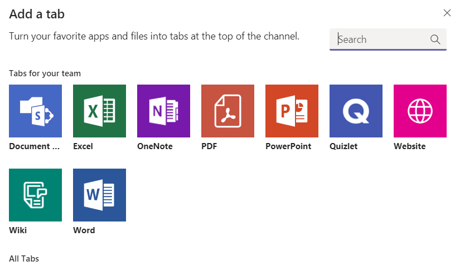Select the "PowerPoint" text label
The image size is (455, 266).
click(x=288, y=146)
